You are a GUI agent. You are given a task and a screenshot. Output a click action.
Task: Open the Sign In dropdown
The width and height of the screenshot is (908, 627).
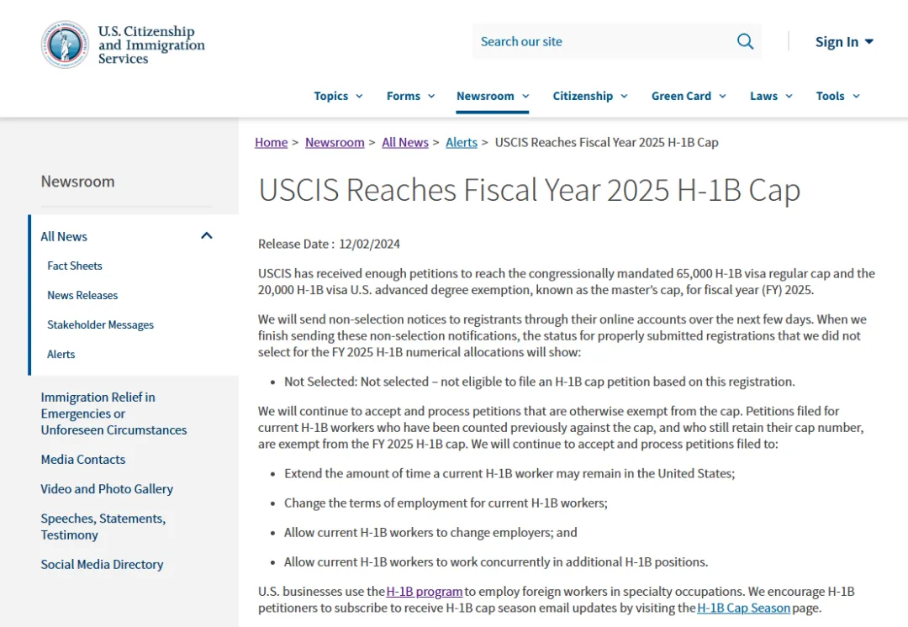(x=844, y=42)
